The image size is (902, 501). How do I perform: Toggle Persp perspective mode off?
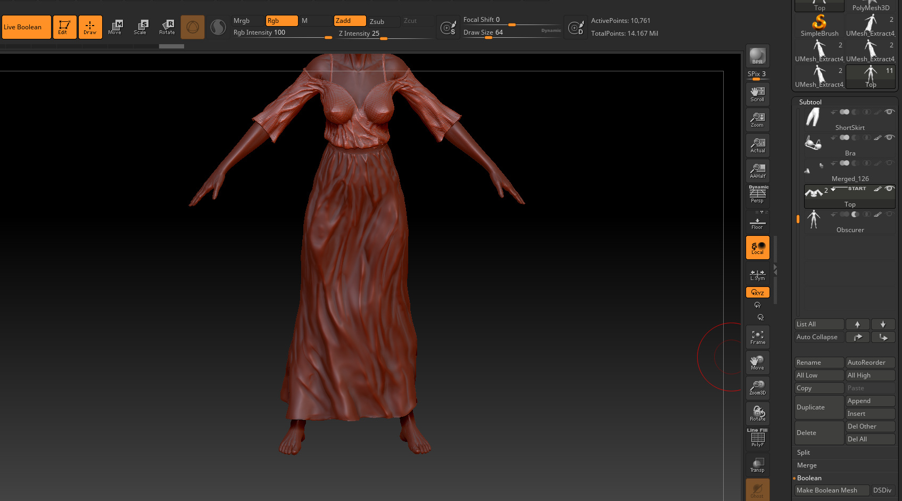(757, 195)
